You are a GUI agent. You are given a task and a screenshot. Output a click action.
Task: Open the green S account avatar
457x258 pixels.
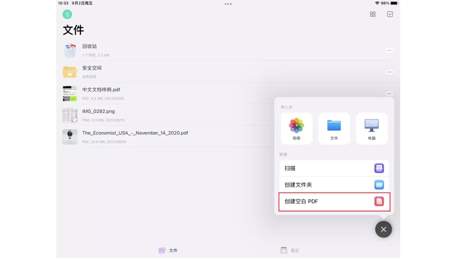point(67,14)
